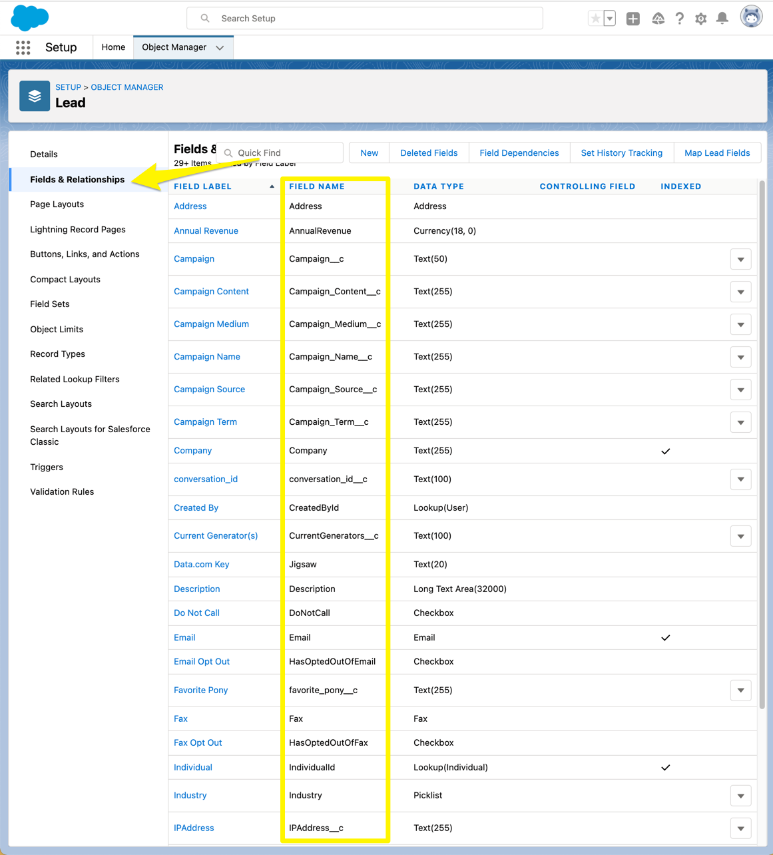Open the user profile avatar

751,16
